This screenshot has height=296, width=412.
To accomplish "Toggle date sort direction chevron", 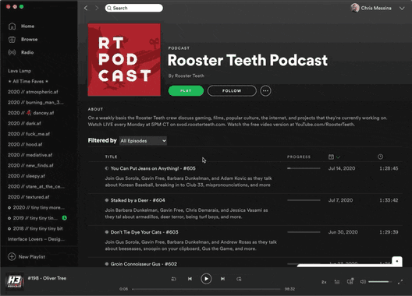I will click(x=338, y=157).
